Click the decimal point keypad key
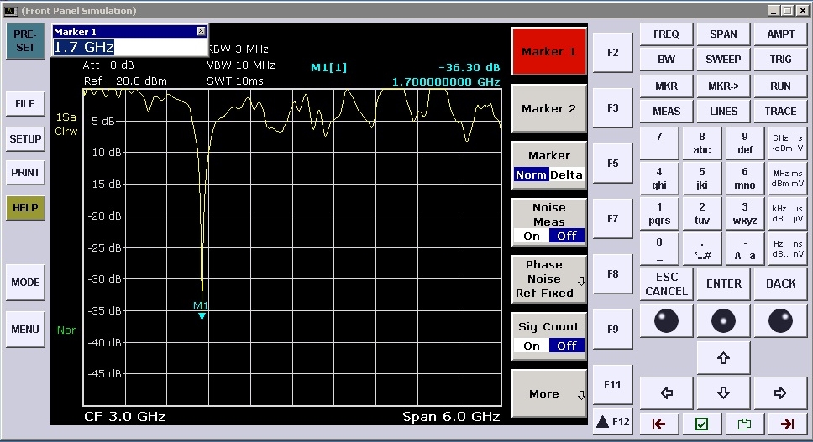Viewport: 813px width, 442px height. (x=701, y=249)
